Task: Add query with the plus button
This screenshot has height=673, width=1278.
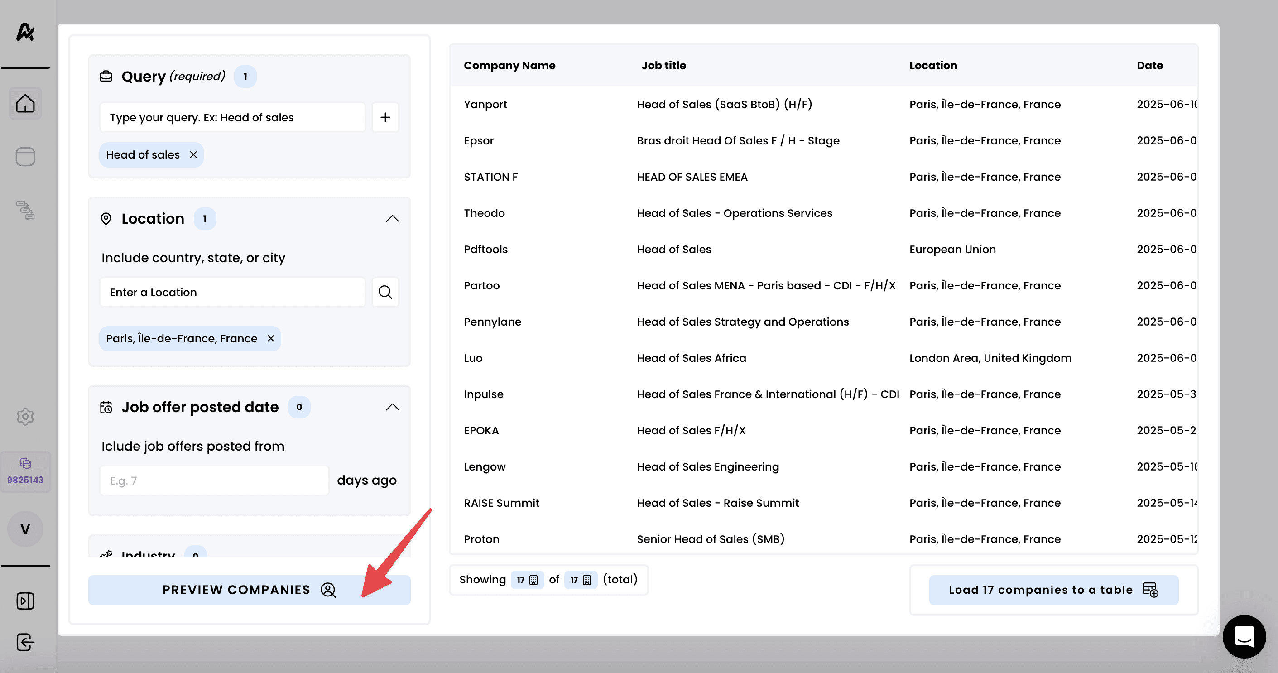Action: pyautogui.click(x=385, y=118)
